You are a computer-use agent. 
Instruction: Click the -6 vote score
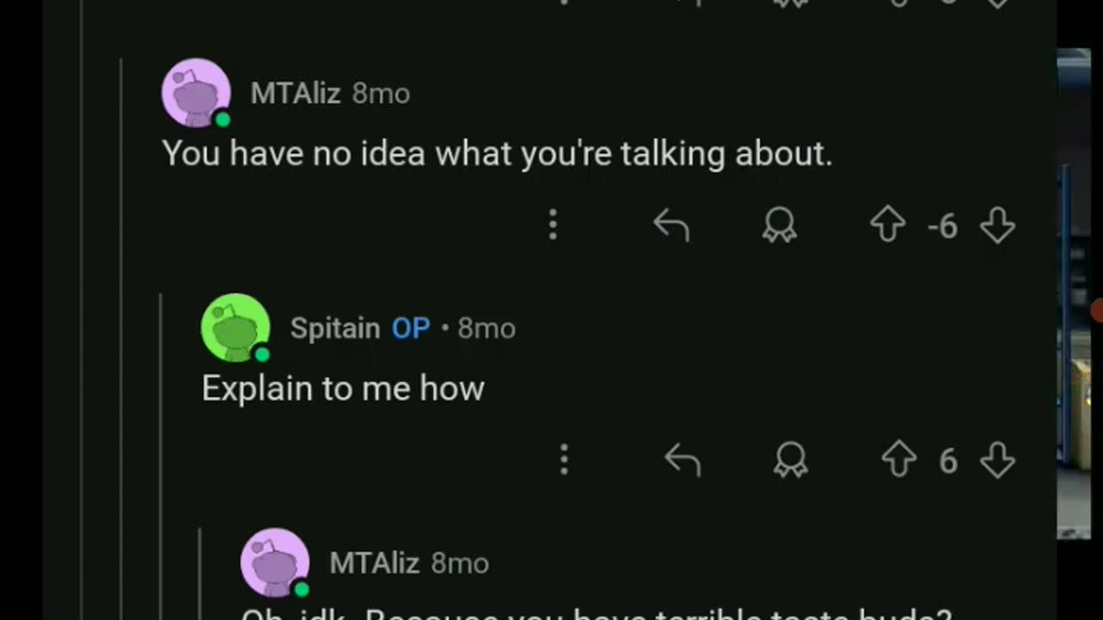(x=943, y=226)
